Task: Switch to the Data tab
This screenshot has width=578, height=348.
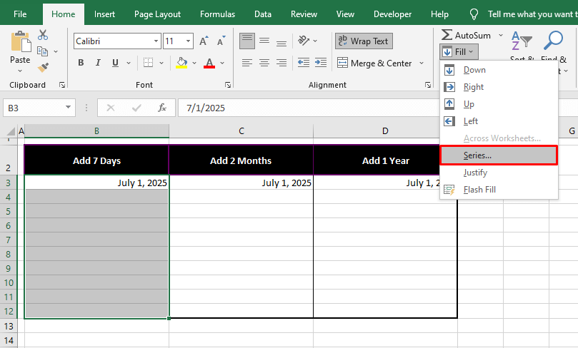Action: [x=263, y=14]
